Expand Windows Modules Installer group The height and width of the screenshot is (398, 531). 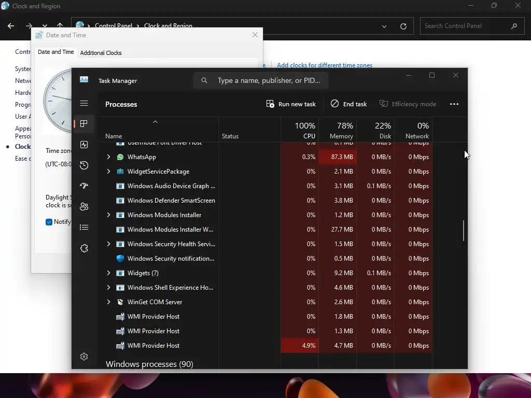108,215
